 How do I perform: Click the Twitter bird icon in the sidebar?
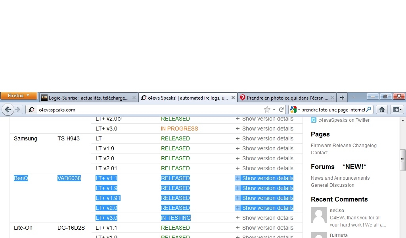314,120
